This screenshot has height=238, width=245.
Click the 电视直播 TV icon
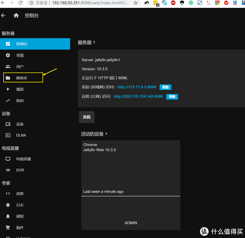(8, 159)
